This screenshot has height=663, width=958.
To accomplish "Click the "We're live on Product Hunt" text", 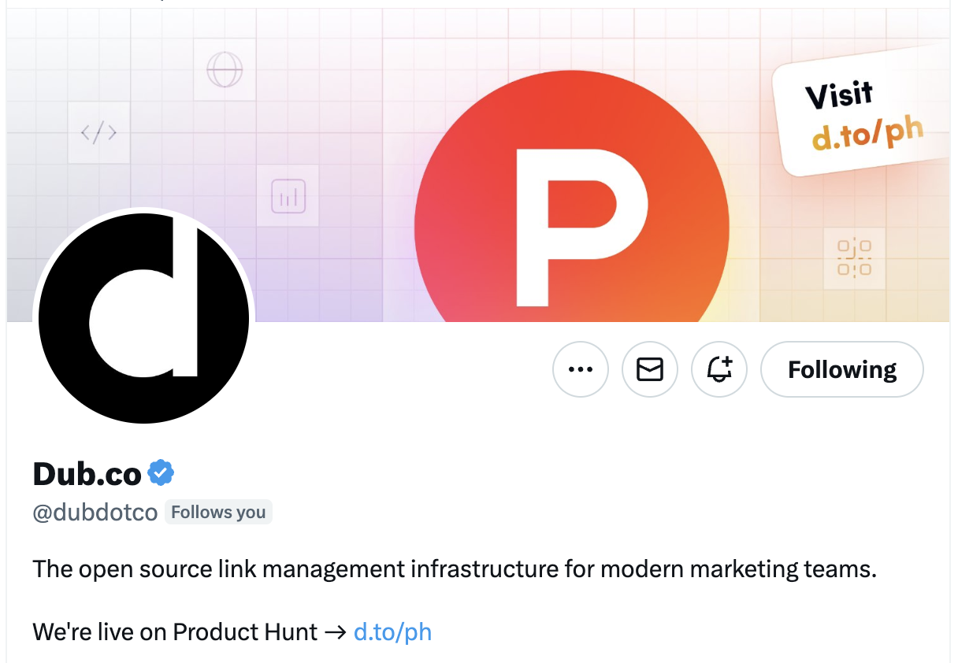I will coord(175,632).
